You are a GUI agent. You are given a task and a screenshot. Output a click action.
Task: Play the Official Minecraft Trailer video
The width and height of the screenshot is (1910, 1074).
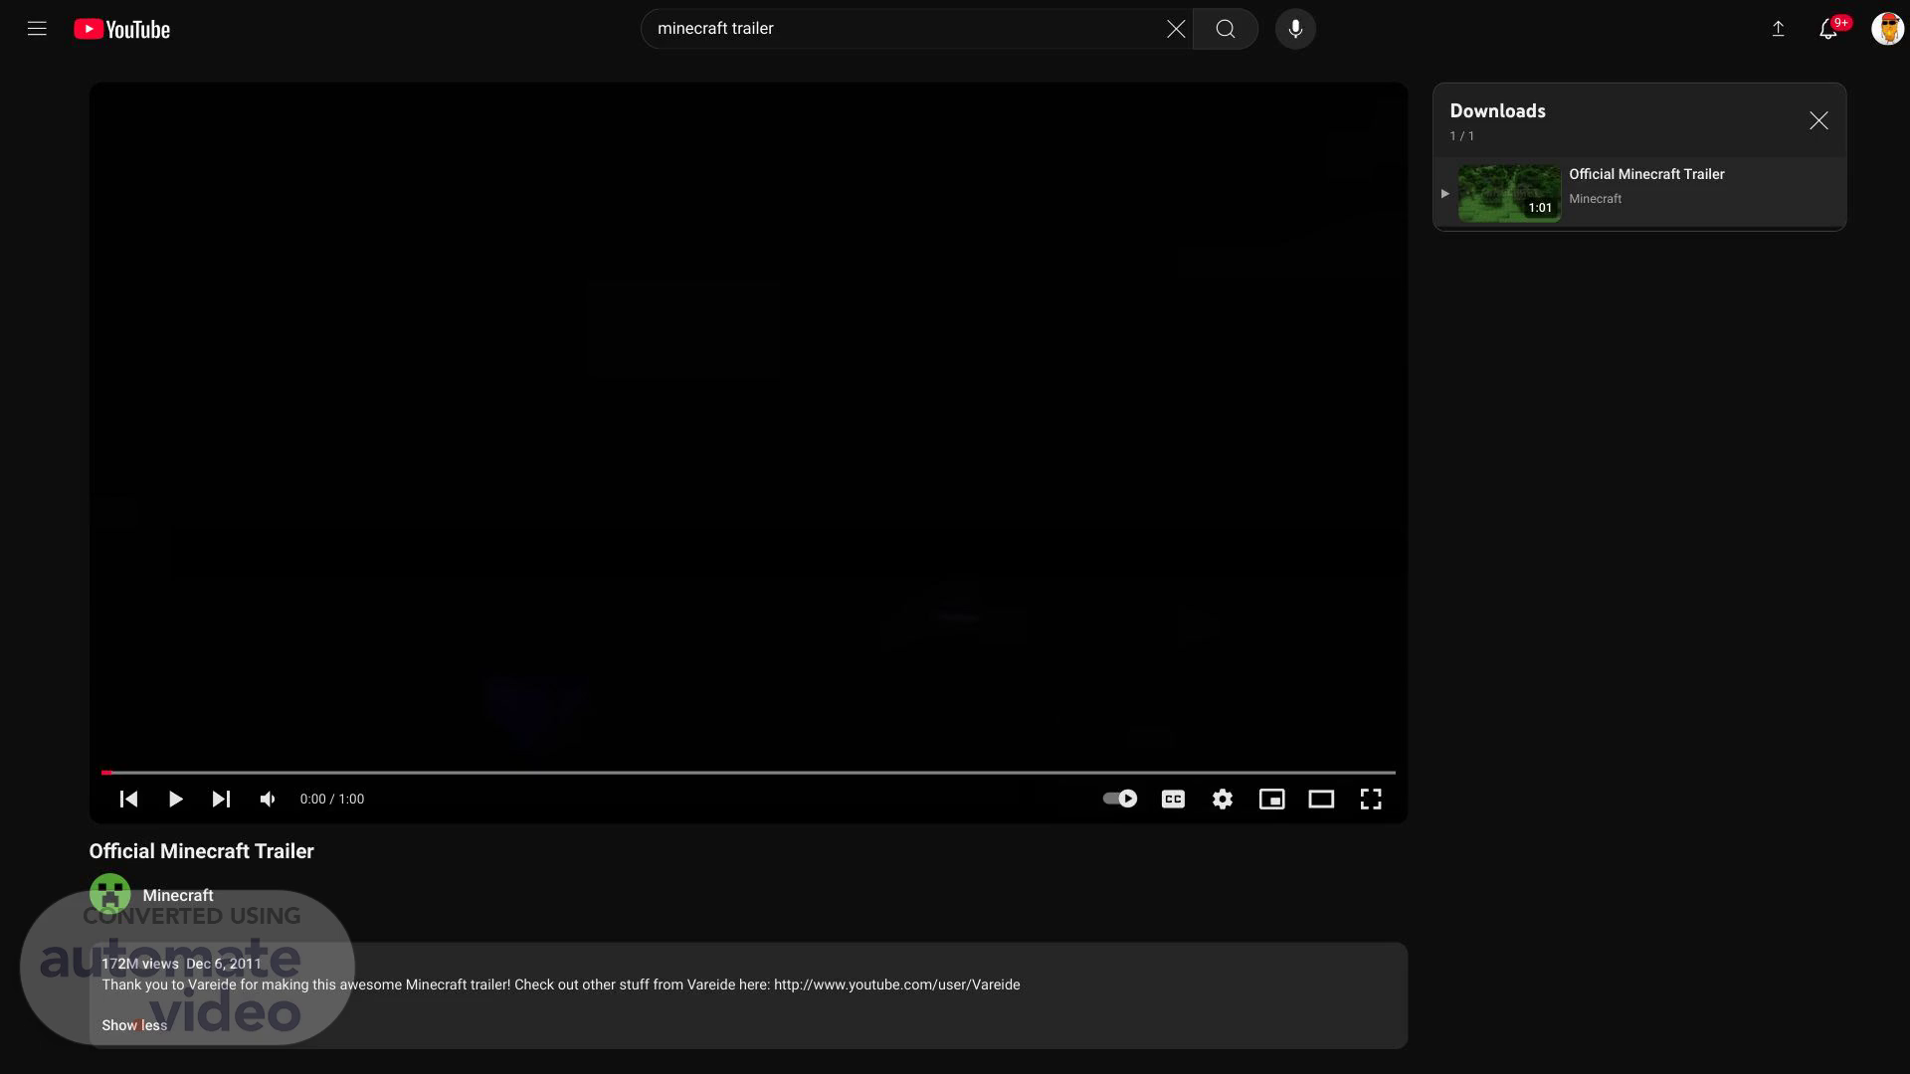point(175,799)
